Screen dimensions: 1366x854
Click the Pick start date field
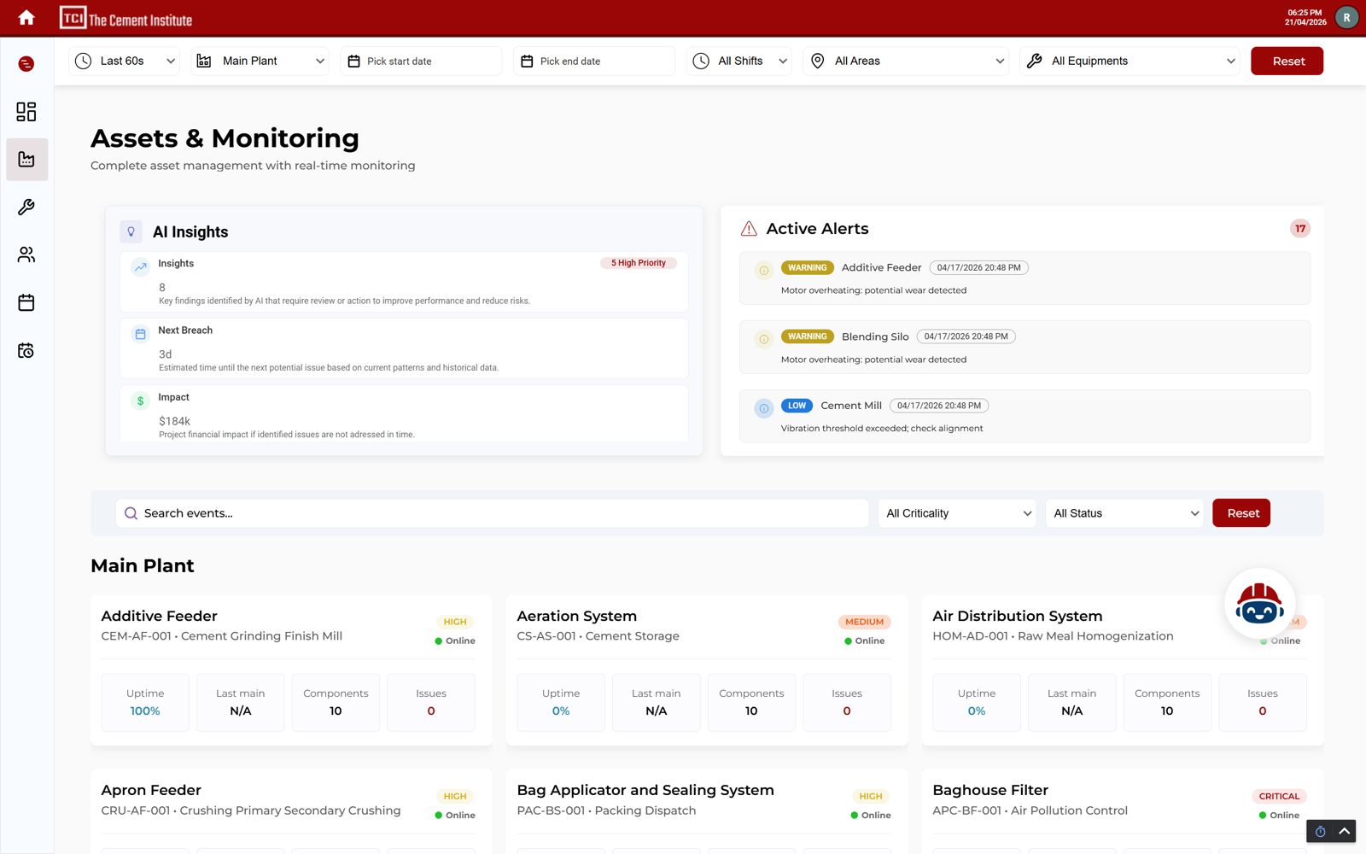pos(421,61)
